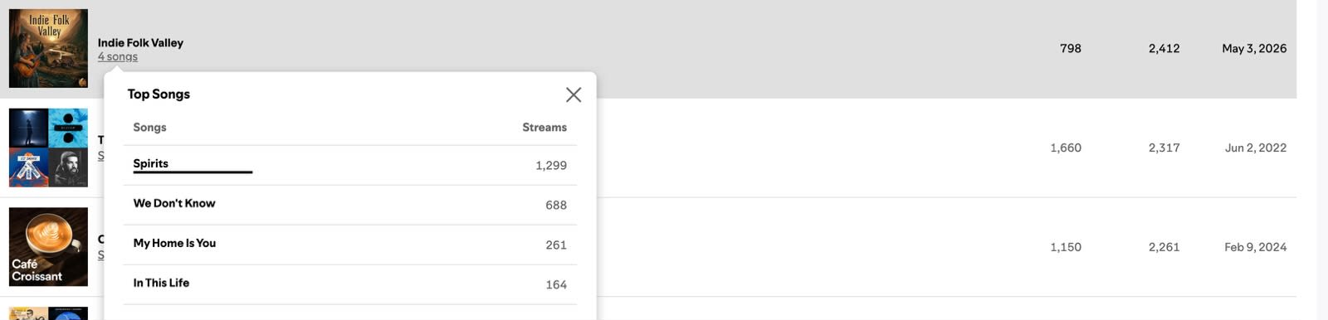
Task: Select the In This Life song
Action: point(161,283)
